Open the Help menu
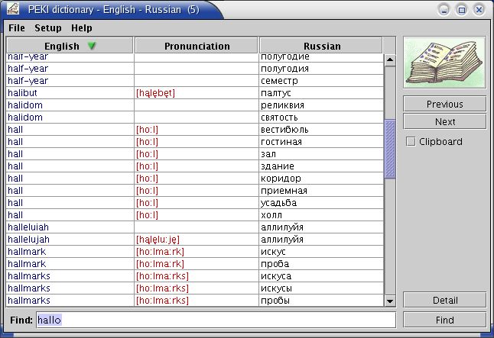Image resolution: width=494 pixels, height=338 pixels. (x=81, y=27)
